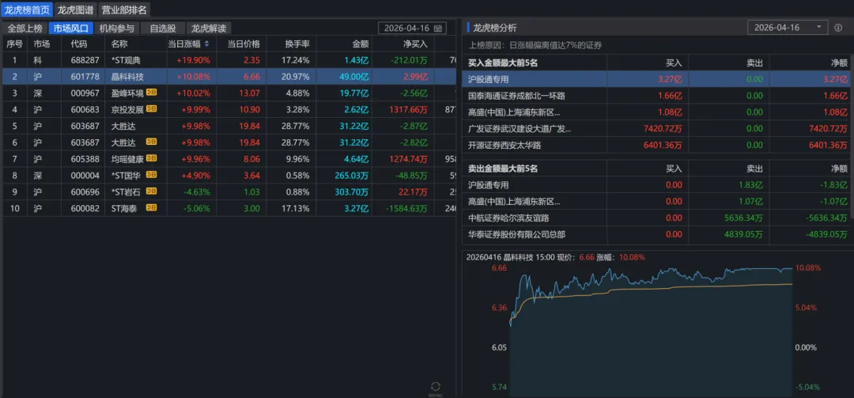The width and height of the screenshot is (854, 398).
Task: Click the 晶科科技 intraday price chart
Action: (651, 331)
